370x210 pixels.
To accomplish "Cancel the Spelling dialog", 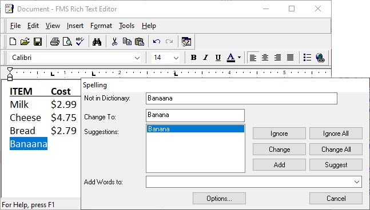I will click(x=336, y=199).
